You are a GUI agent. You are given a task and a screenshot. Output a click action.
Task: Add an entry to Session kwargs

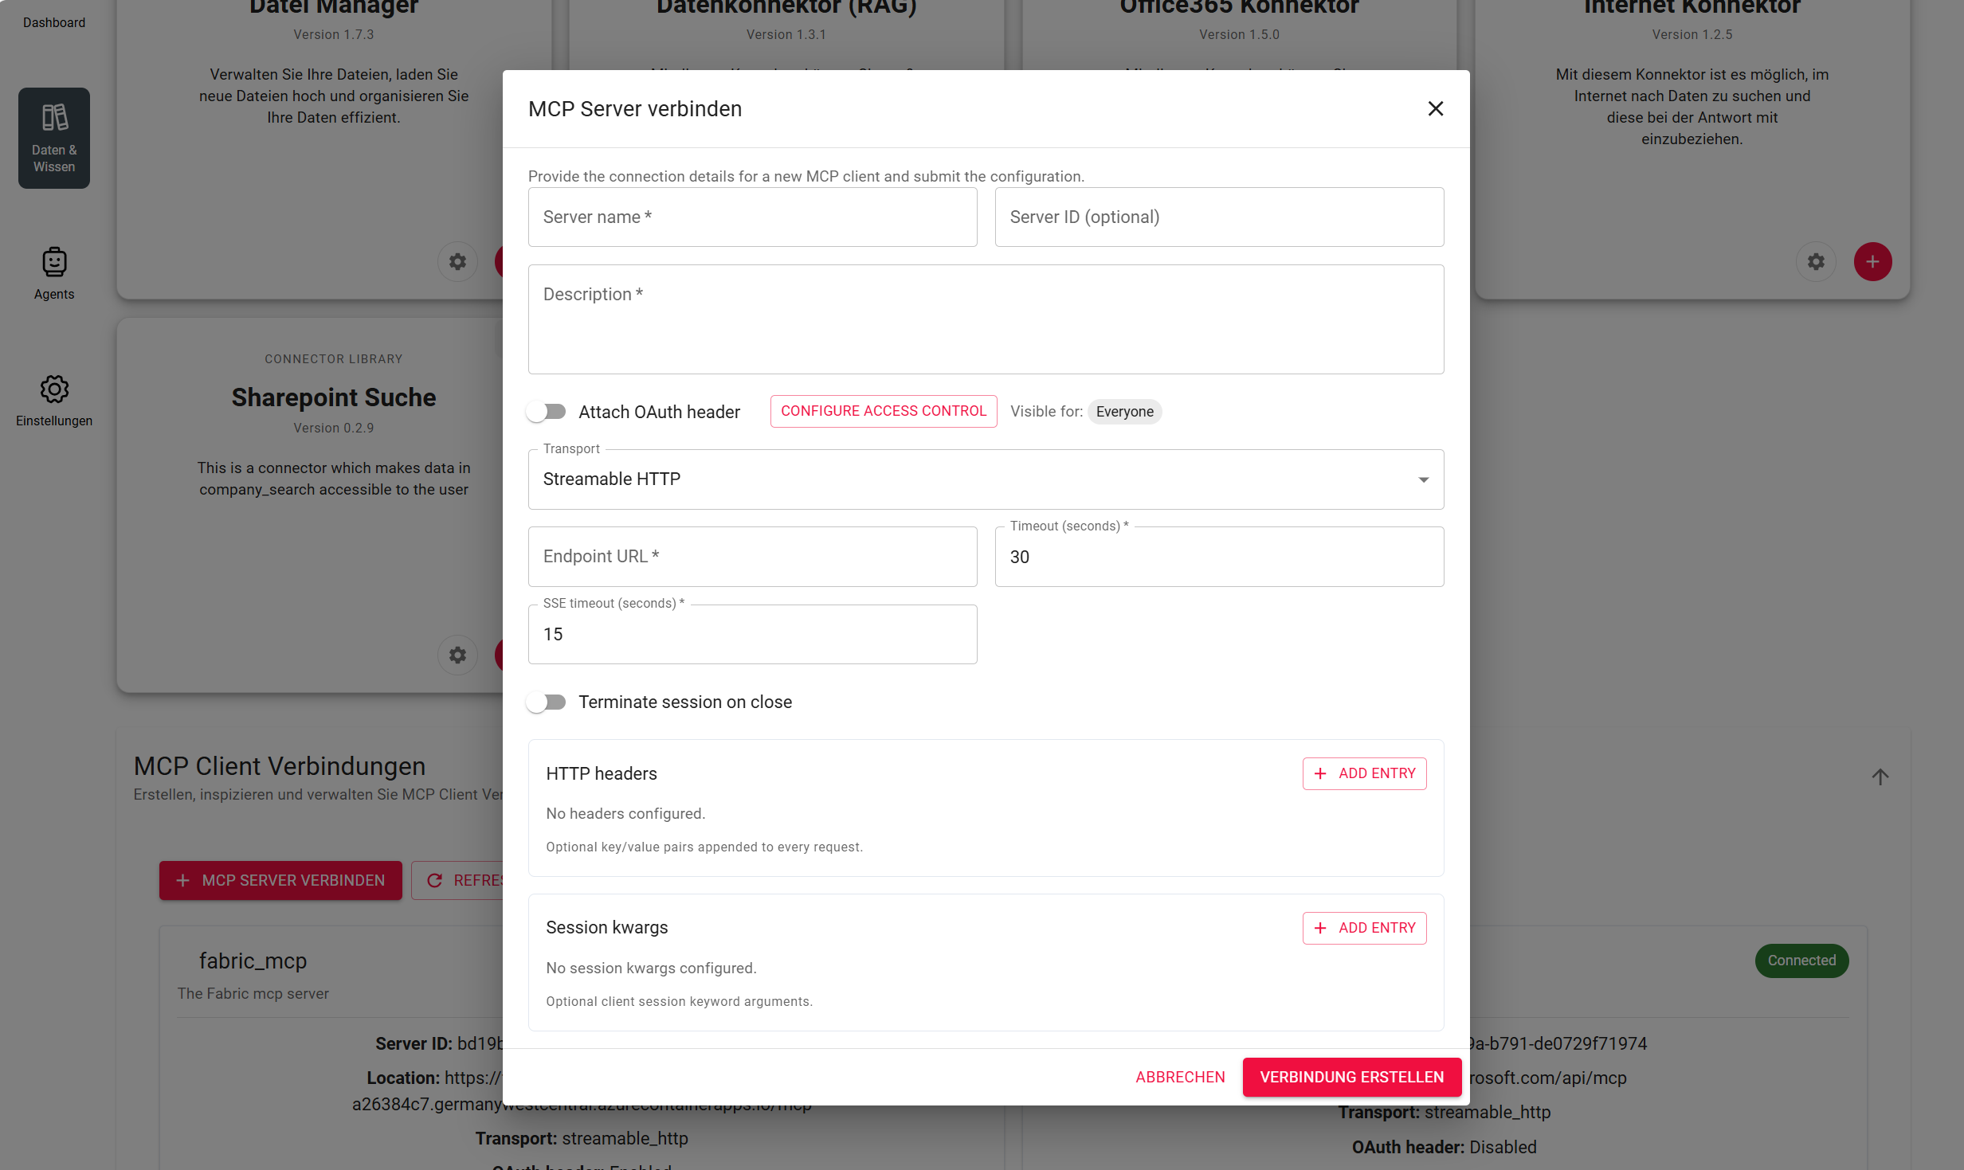coord(1364,928)
